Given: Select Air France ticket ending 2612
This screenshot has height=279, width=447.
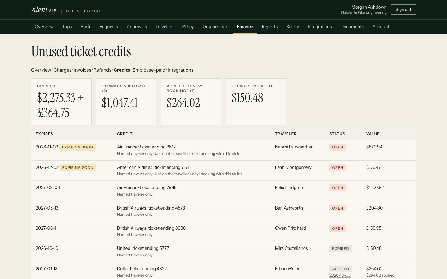Looking at the screenshot, I should (x=146, y=147).
